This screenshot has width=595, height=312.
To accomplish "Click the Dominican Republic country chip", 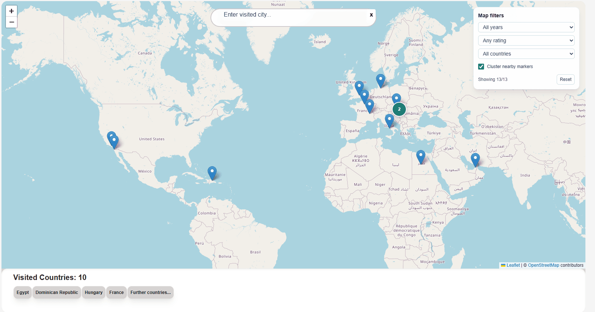I will (57, 292).
